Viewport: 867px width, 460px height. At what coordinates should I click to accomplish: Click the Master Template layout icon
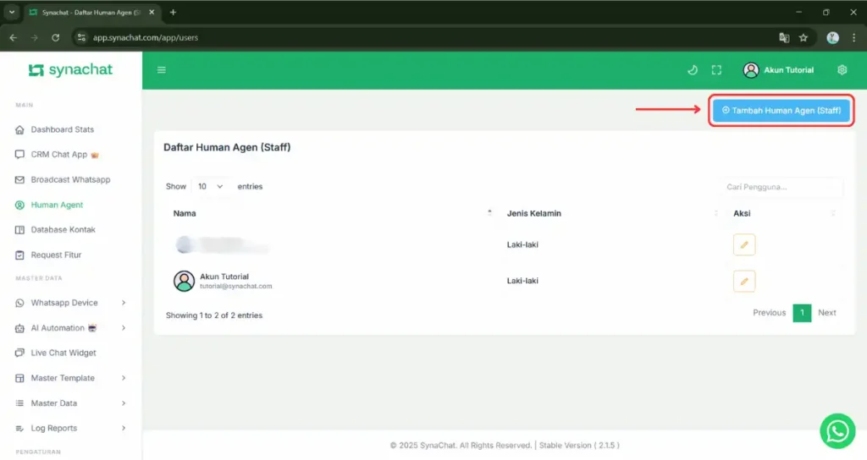coord(20,378)
